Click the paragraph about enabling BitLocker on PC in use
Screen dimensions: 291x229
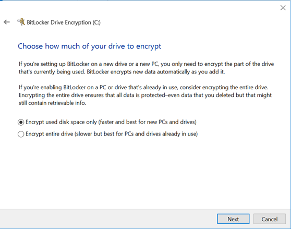(x=145, y=95)
